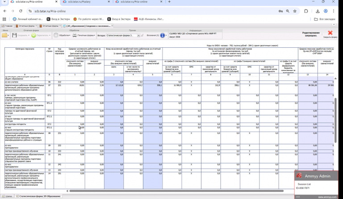Expand the Ammyy Admin panel with >>> arrows

click(298, 197)
